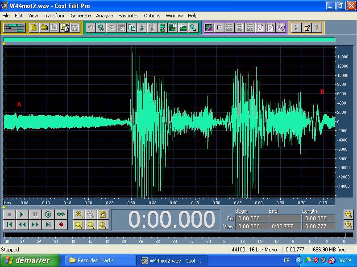Screen dimensions: 357x267
Task: Click the démarrer Start button
Action: [x=30, y=260]
